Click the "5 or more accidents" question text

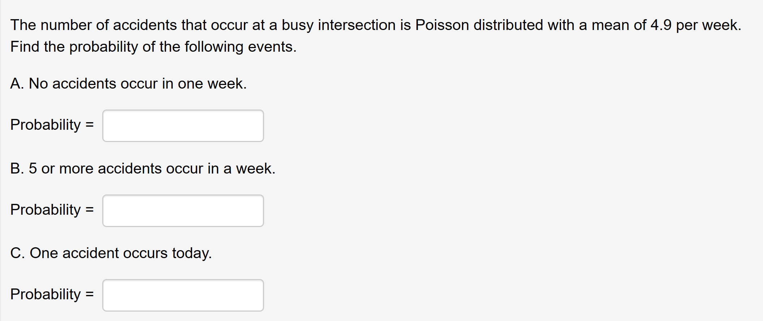click(x=152, y=168)
